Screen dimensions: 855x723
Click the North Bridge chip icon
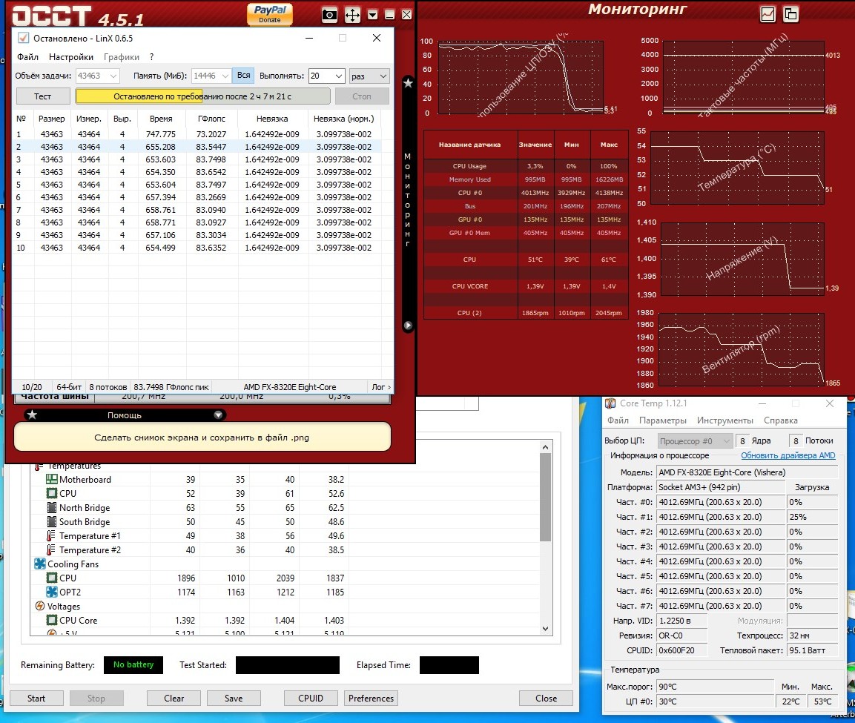coord(52,508)
